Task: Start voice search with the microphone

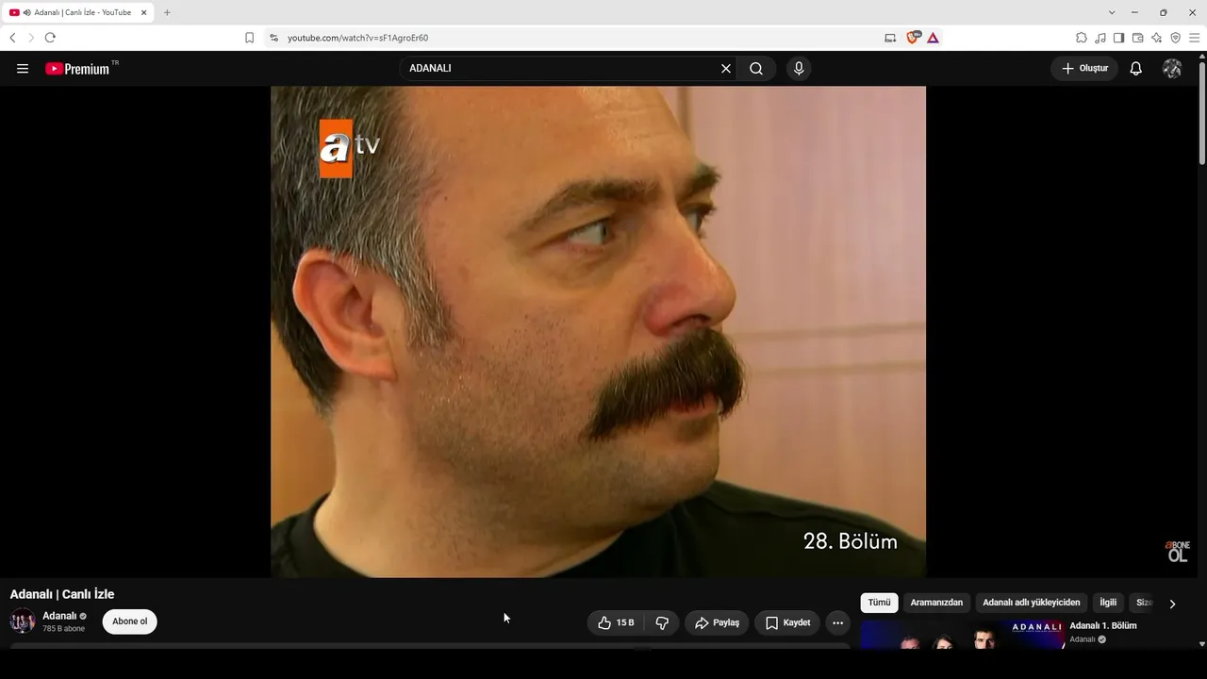Action: pyautogui.click(x=799, y=69)
